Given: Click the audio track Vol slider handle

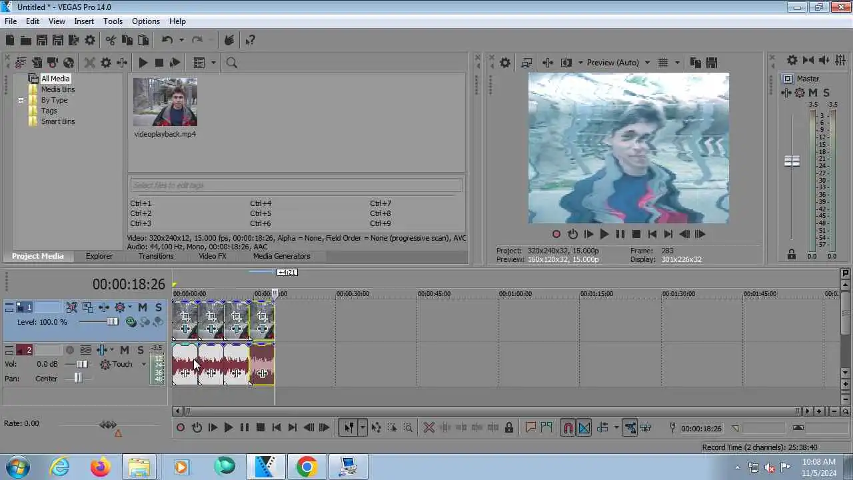Looking at the screenshot, I should click(x=81, y=364).
